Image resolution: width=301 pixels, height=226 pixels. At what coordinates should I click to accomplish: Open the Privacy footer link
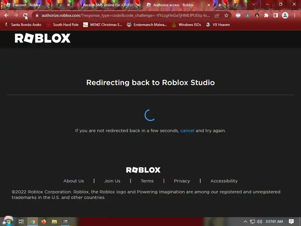pyautogui.click(x=182, y=181)
